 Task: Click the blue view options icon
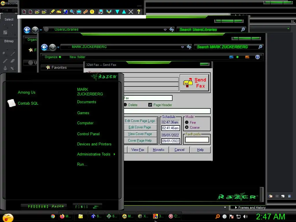pyautogui.click(x=231, y=57)
